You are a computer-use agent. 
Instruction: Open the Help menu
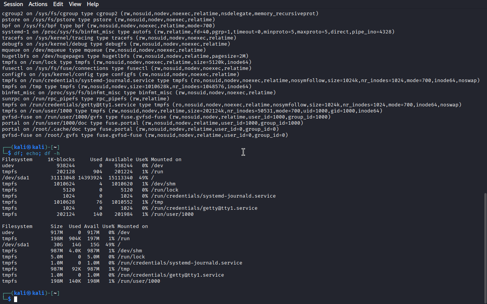pyautogui.click(x=92, y=4)
